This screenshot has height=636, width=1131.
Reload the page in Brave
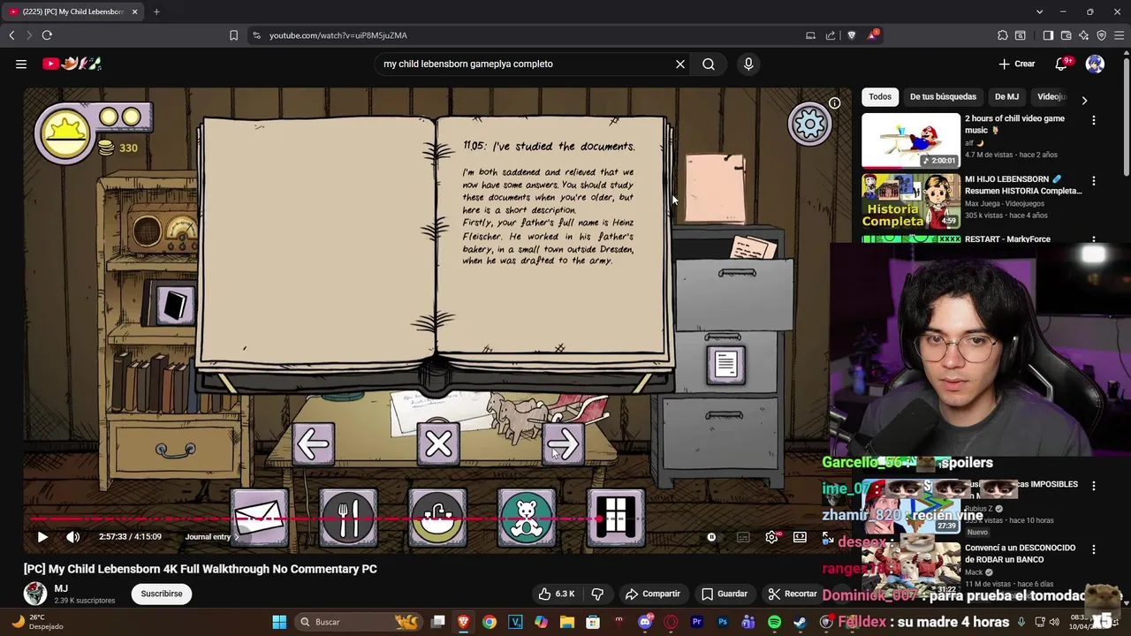[x=47, y=35]
